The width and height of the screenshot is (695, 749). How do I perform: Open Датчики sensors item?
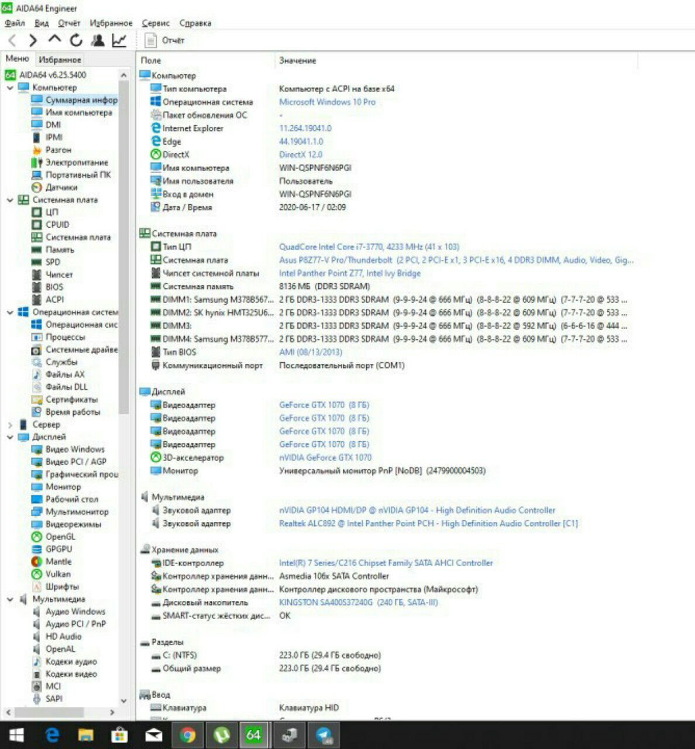point(54,187)
